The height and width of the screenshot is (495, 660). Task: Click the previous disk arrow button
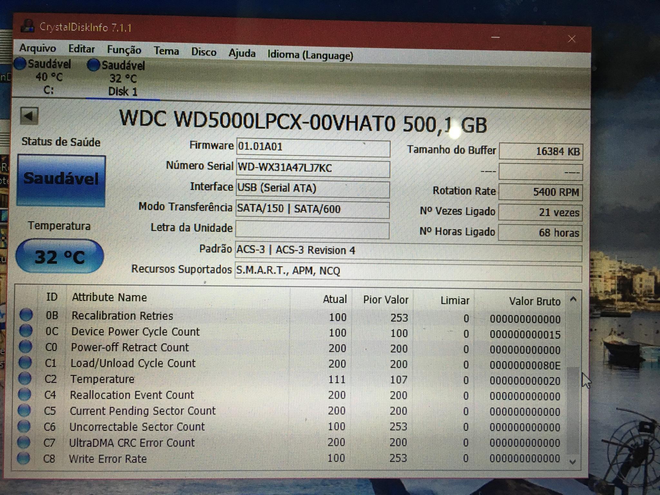29,116
